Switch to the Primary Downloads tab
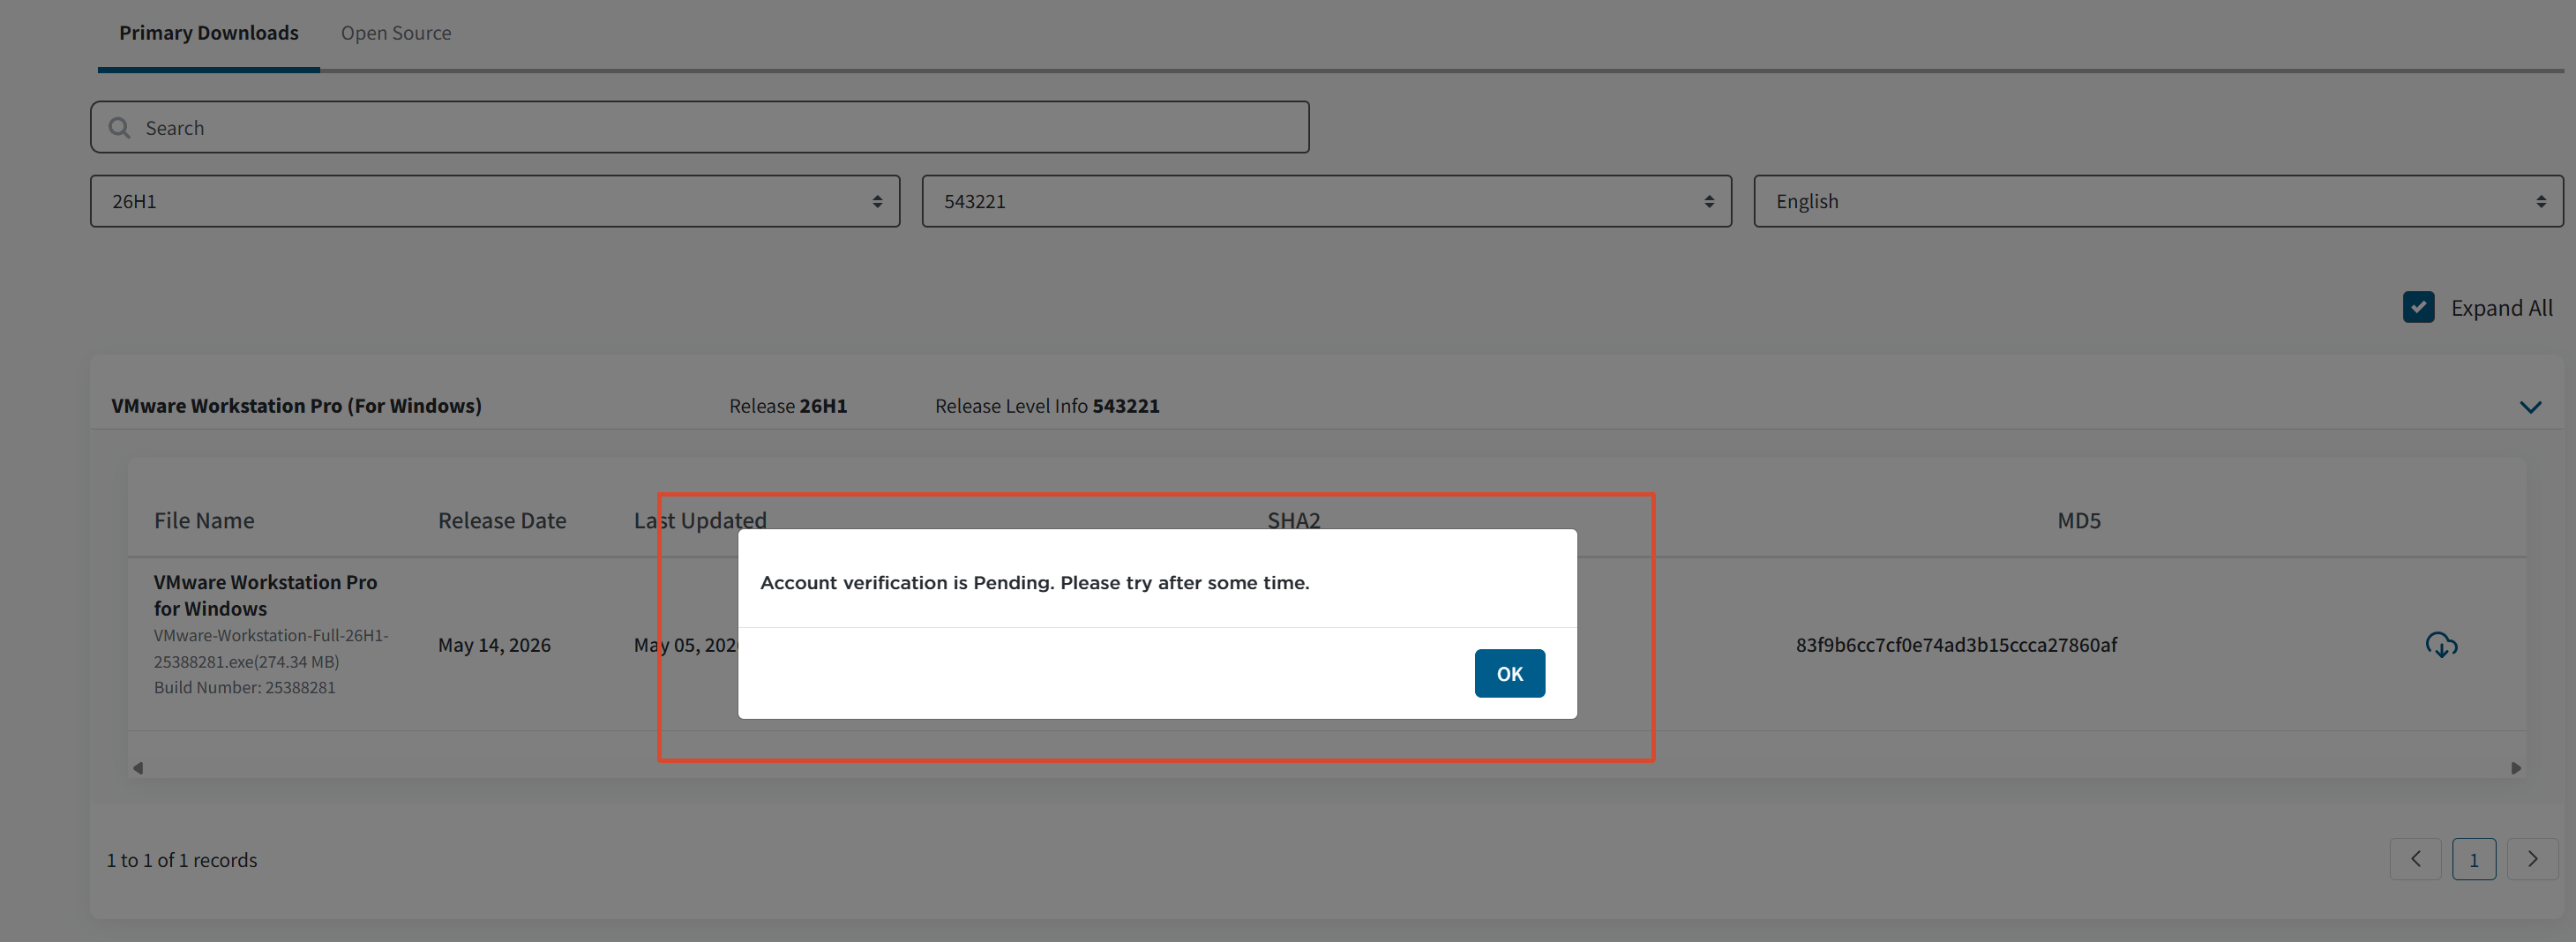The width and height of the screenshot is (2576, 942). 208,33
